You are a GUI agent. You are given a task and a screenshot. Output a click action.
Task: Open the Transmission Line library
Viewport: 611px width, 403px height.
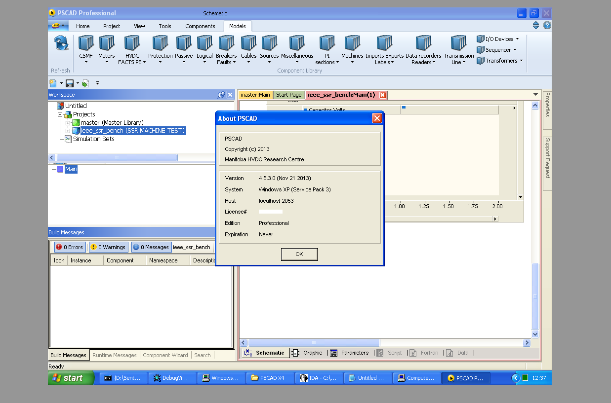[458, 49]
